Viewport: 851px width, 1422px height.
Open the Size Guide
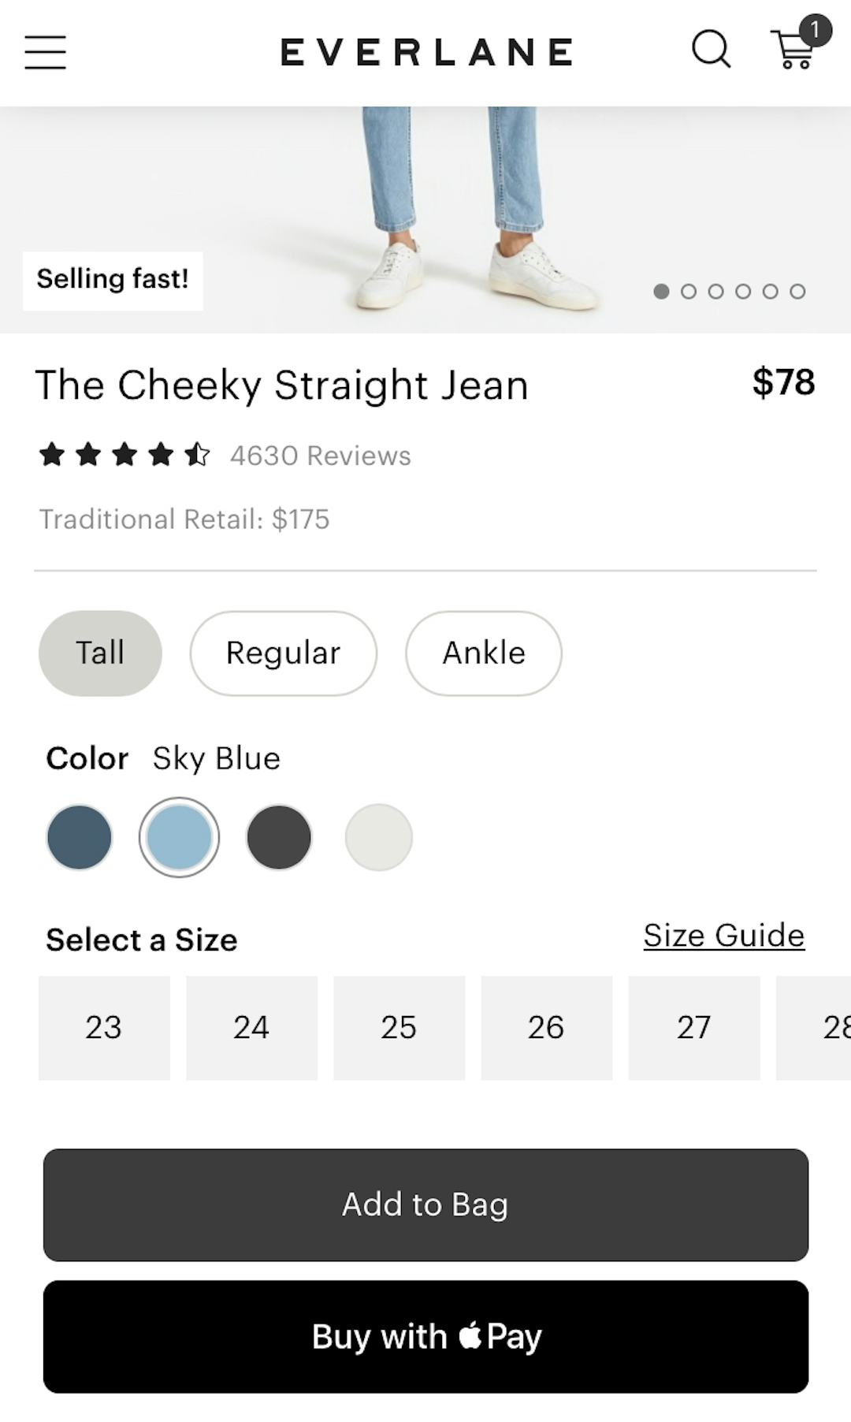tap(724, 936)
